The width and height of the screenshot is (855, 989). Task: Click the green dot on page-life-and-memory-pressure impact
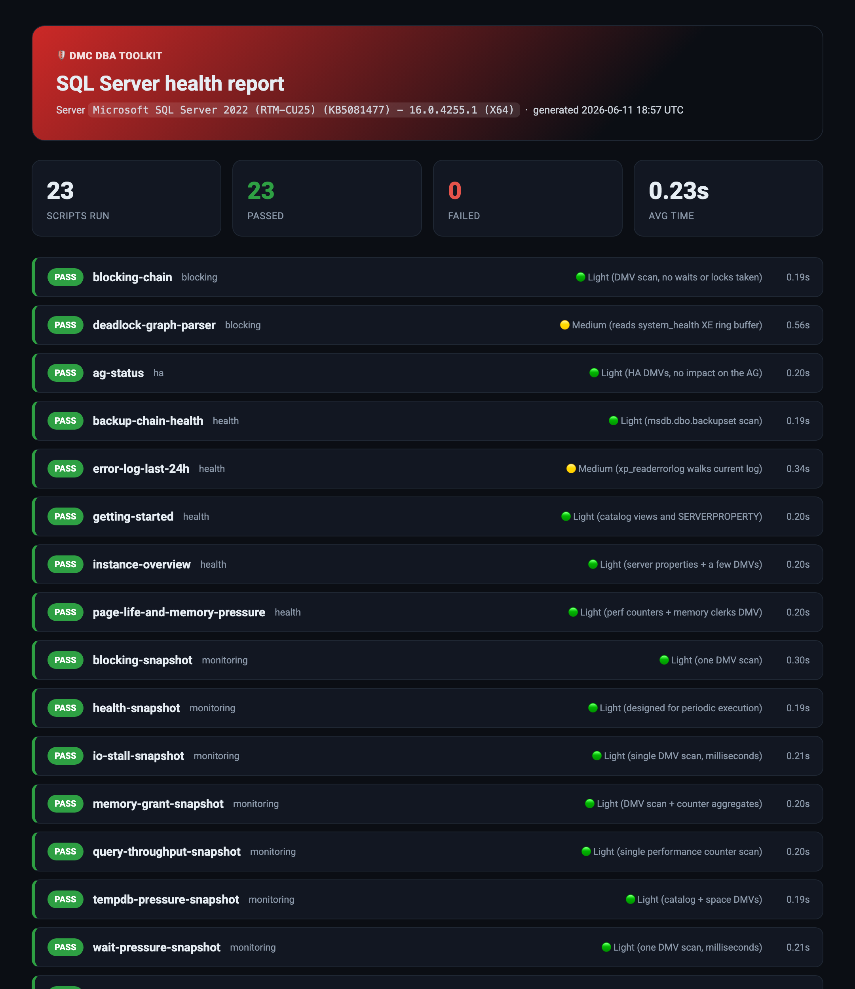(x=573, y=612)
